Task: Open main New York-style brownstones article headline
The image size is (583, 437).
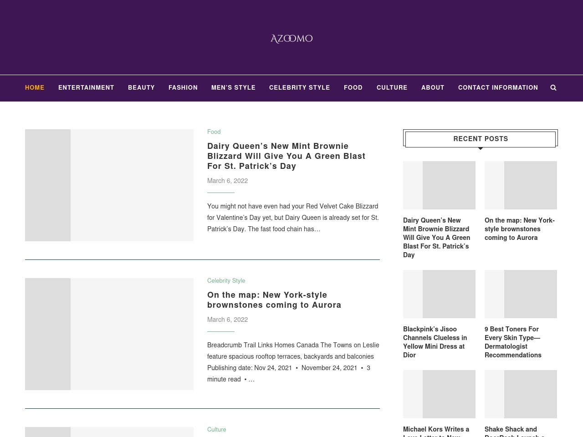Action: 274,300
